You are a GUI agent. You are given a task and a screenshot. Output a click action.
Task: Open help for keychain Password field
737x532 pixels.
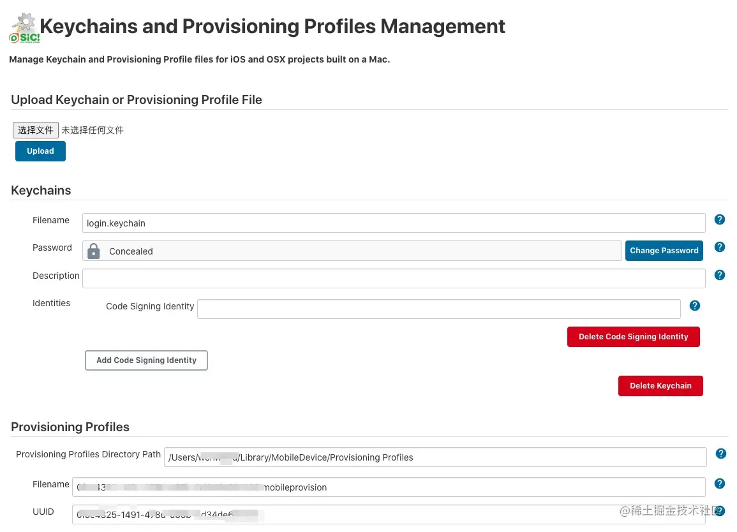point(720,248)
